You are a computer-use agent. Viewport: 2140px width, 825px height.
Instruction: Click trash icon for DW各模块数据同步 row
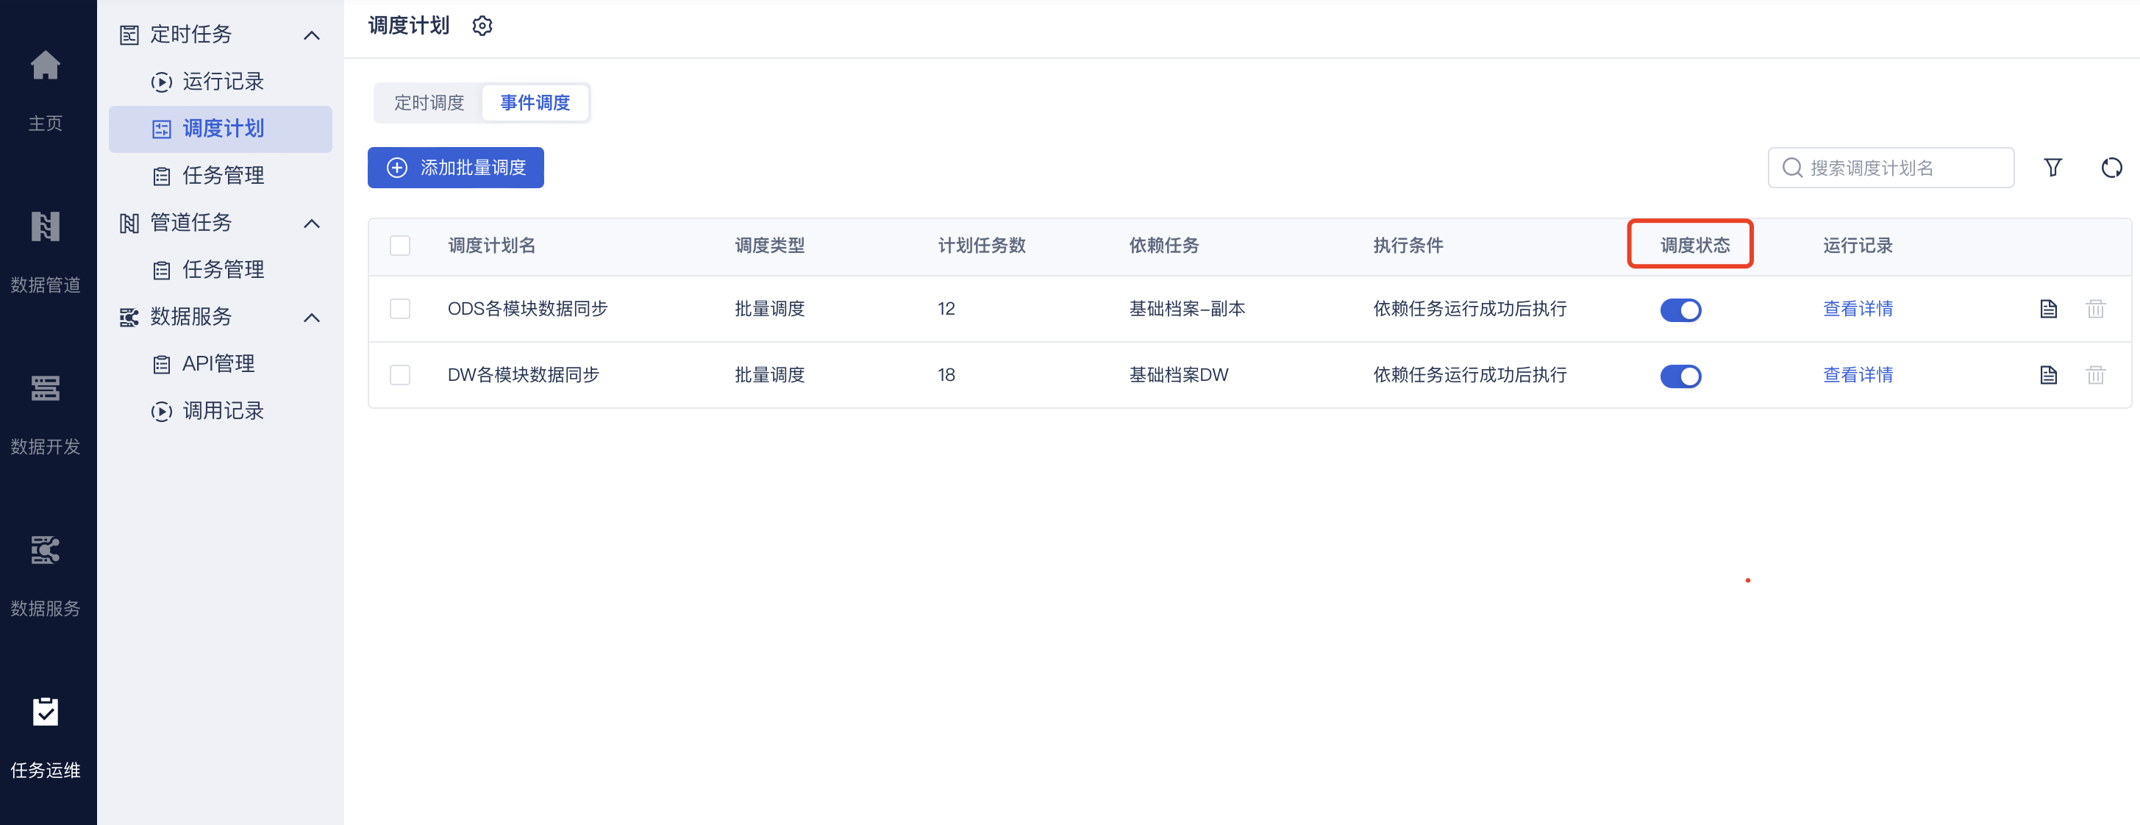click(2095, 376)
